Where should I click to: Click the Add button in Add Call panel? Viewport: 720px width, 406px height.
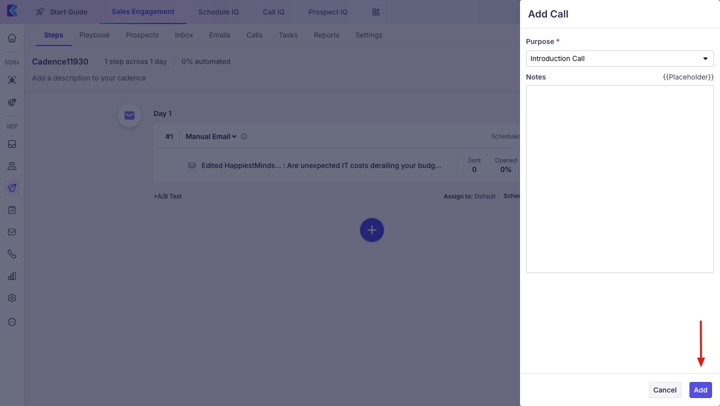700,390
